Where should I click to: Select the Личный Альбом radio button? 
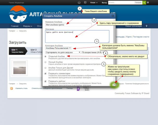[46, 62]
